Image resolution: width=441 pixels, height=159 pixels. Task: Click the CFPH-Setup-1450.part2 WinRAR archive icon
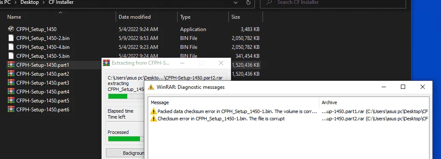tap(11, 74)
